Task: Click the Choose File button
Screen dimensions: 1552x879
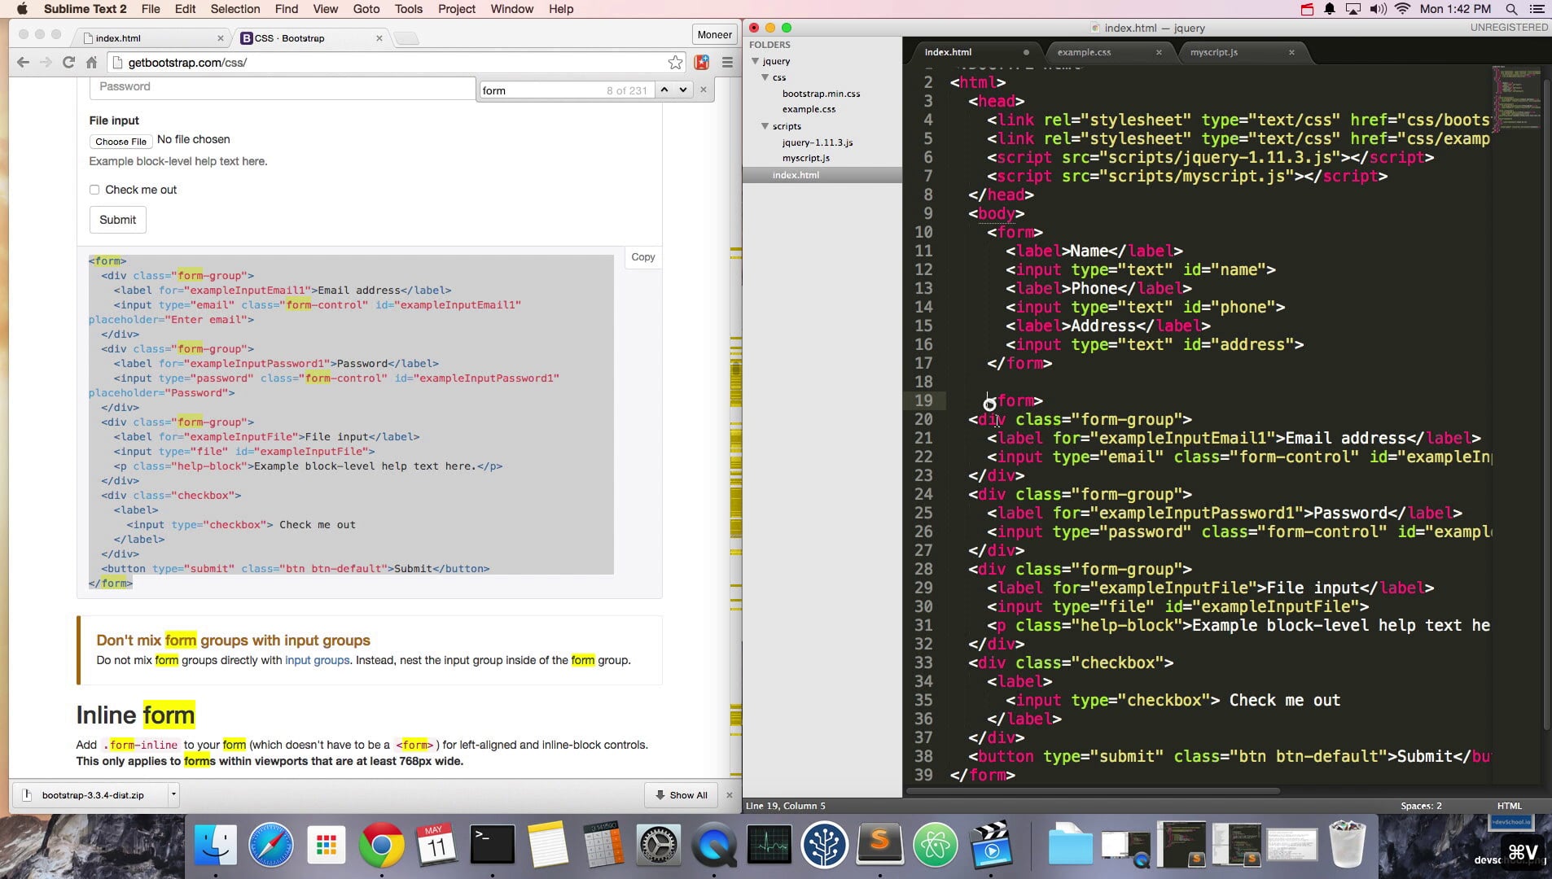Action: point(121,141)
